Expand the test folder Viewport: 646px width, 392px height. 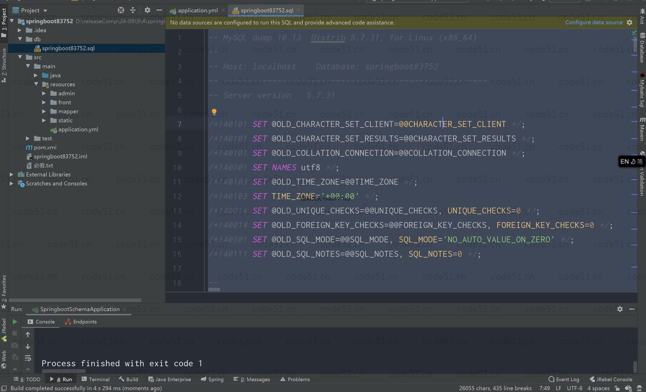pyautogui.click(x=28, y=139)
